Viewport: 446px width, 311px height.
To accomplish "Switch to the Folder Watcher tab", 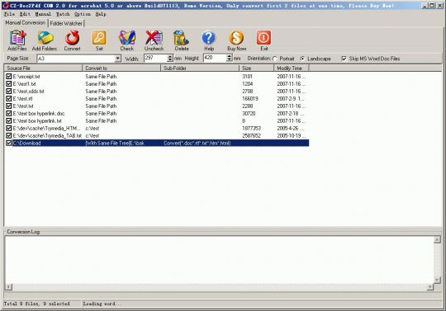I will [66, 24].
